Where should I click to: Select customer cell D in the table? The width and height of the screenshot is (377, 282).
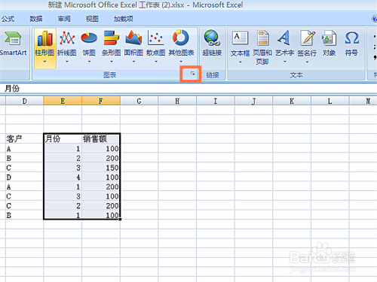24,177
